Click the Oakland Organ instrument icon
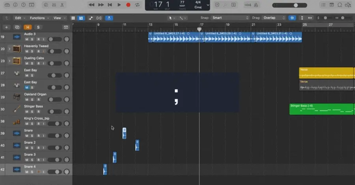Image resolution: width=355 pixels, height=185 pixels. point(17,97)
